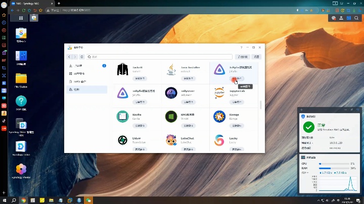Click the network traffic graph in Resource Monitor

point(338,183)
